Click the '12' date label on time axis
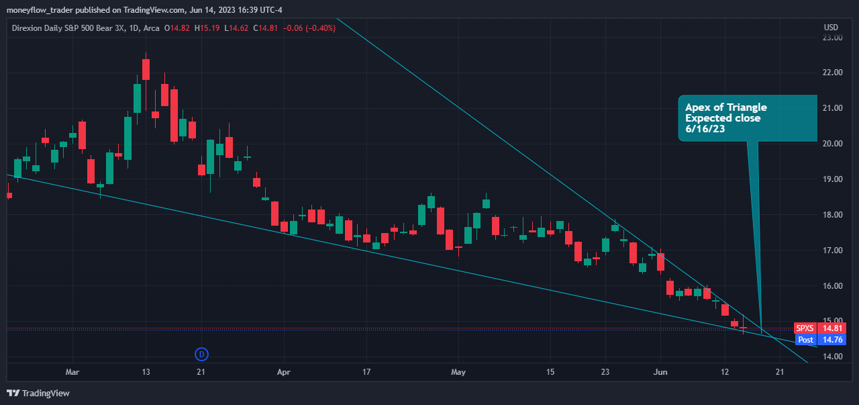The image size is (859, 405). point(725,371)
